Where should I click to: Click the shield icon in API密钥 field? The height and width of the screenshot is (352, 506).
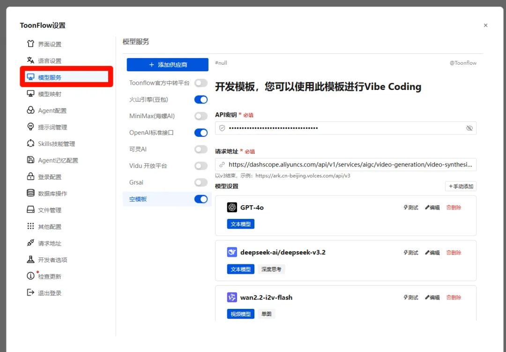click(x=222, y=128)
